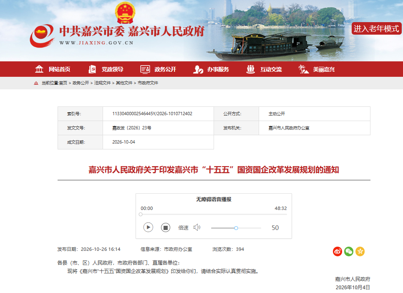Click the 政务公开 document icon
This screenshot has height=293, width=403.
[145, 69]
